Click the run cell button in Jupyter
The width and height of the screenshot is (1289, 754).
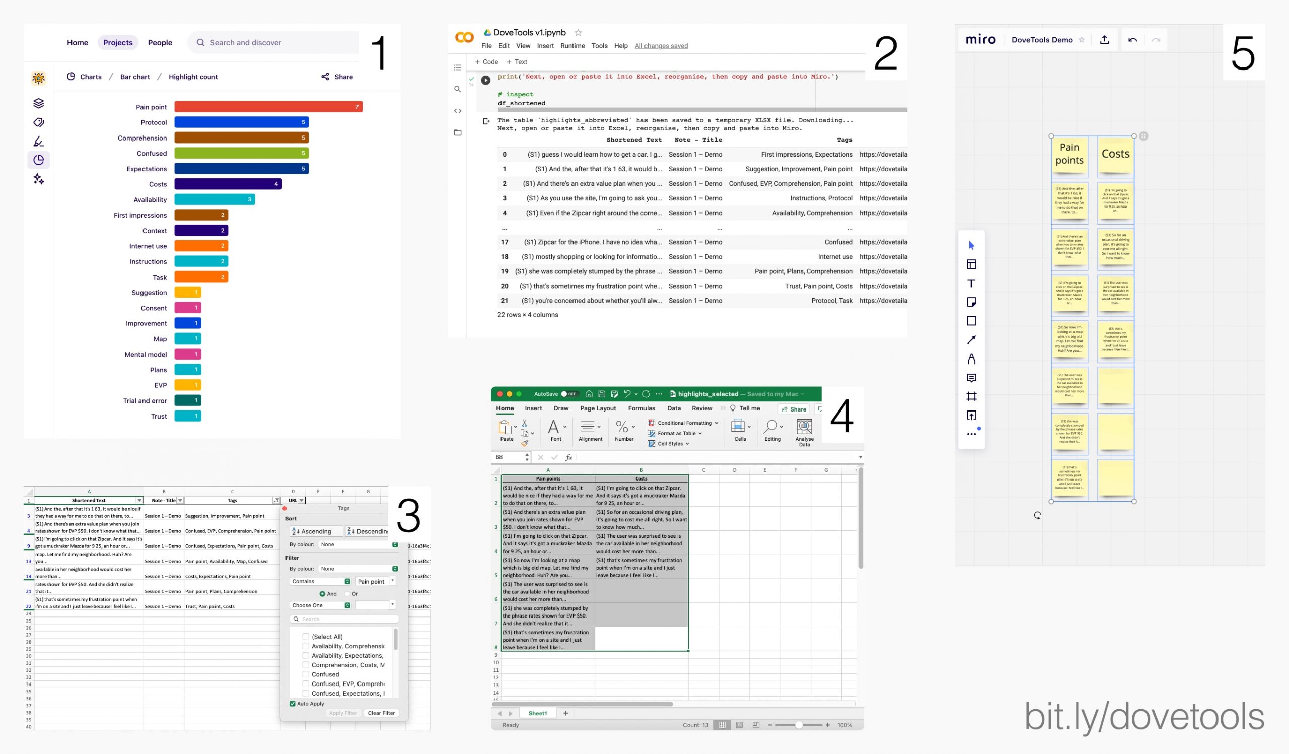(485, 80)
